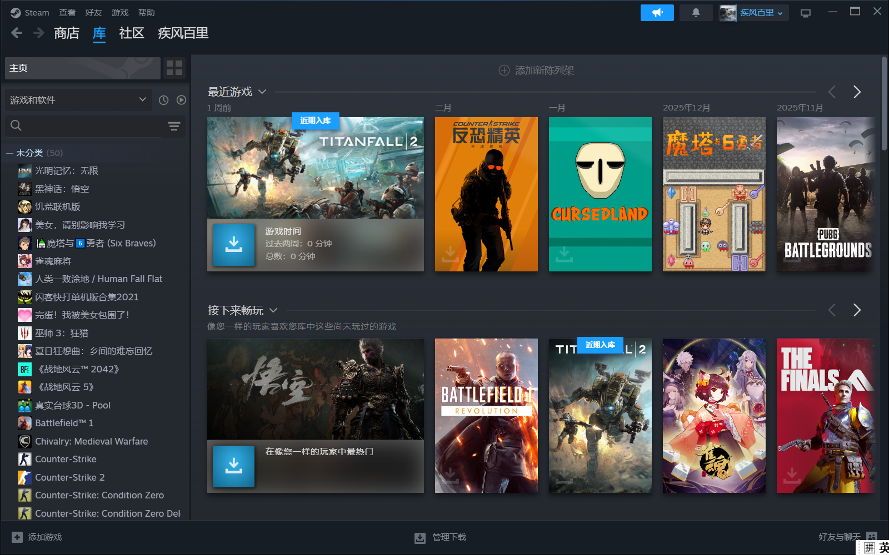Screen dimensions: 889x555
Task: Go to the 库 tab
Action: coord(99,33)
